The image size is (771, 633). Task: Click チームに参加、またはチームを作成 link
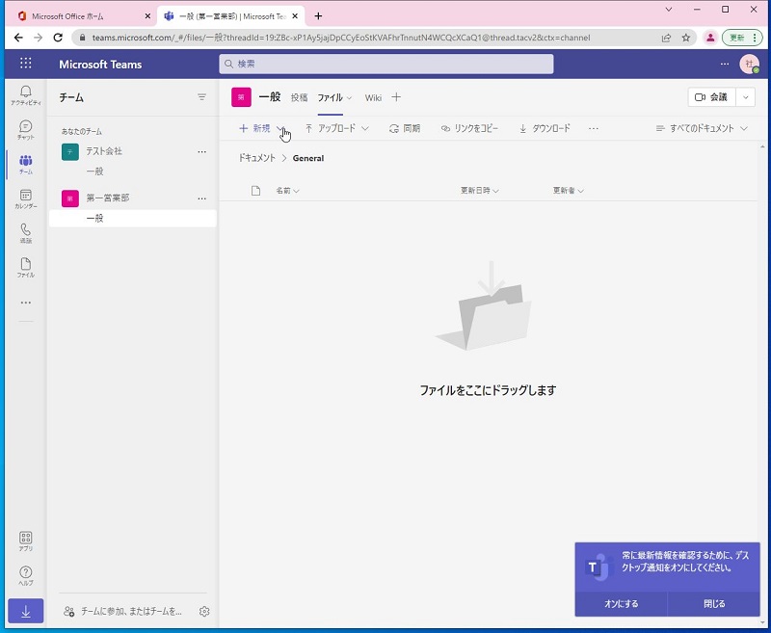tap(123, 612)
